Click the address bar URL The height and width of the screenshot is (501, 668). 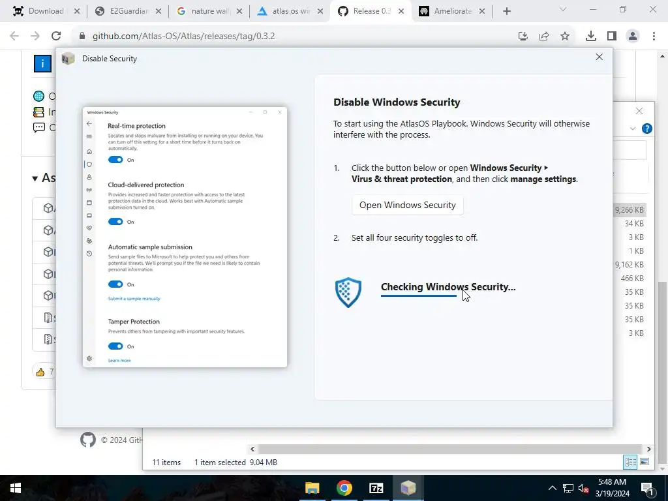(183, 37)
